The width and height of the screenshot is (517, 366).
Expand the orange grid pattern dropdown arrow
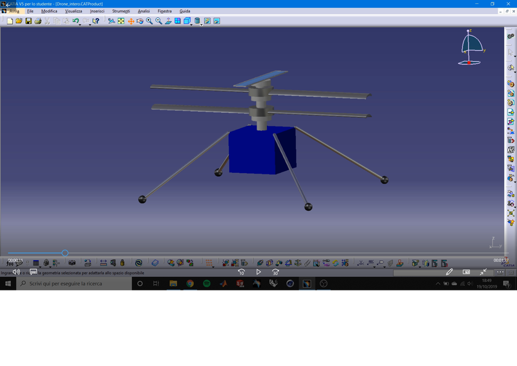click(x=213, y=267)
